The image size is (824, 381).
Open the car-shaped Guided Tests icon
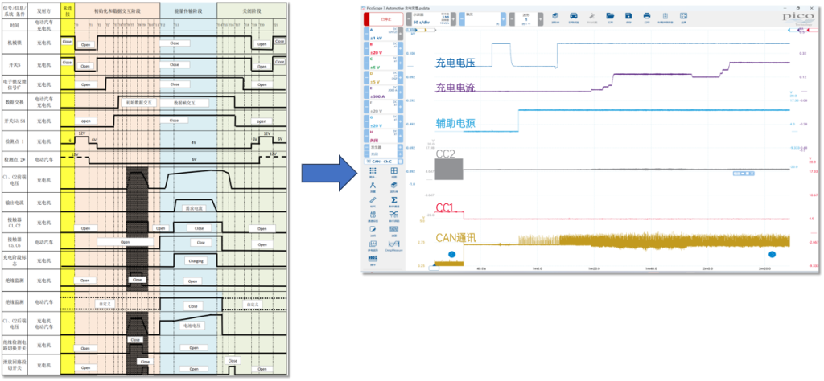(573, 16)
